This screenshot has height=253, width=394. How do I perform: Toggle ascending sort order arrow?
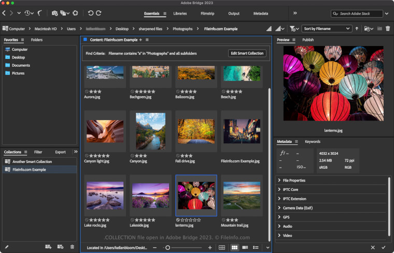pos(357,29)
